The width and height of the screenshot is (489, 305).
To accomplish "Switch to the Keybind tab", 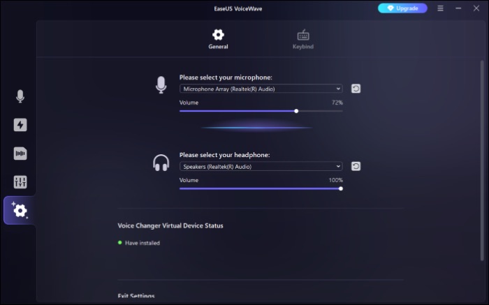I will coord(303,39).
